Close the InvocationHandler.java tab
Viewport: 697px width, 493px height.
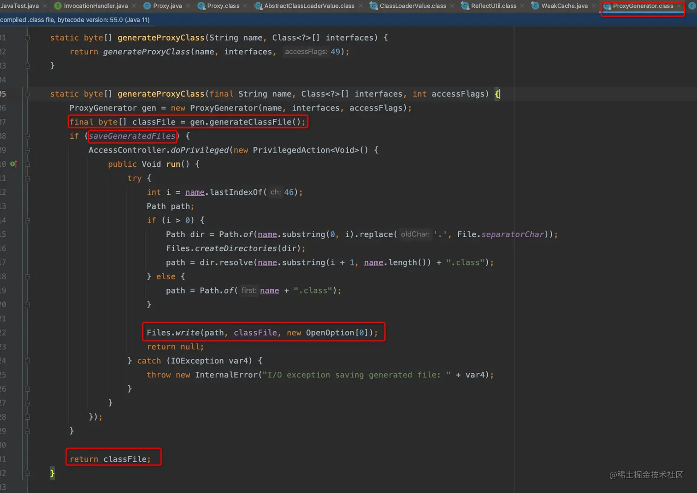pyautogui.click(x=134, y=6)
